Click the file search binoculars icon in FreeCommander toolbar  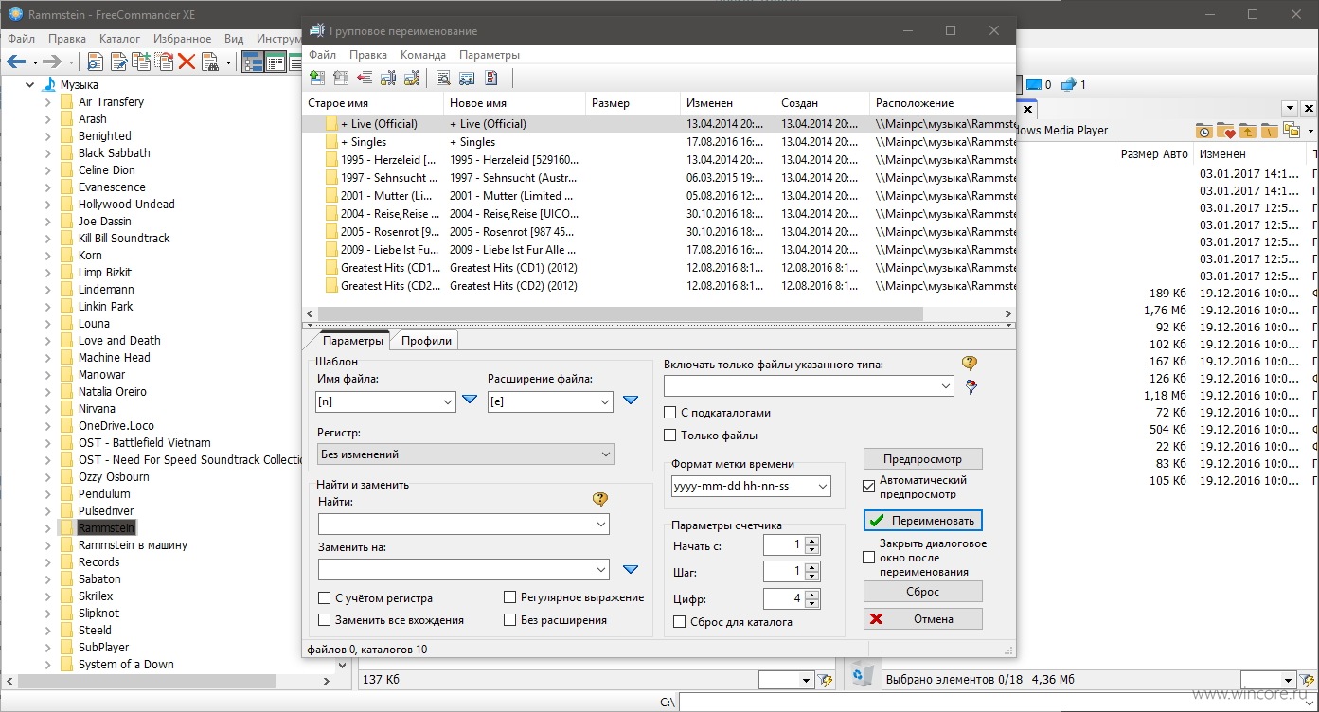tap(209, 62)
